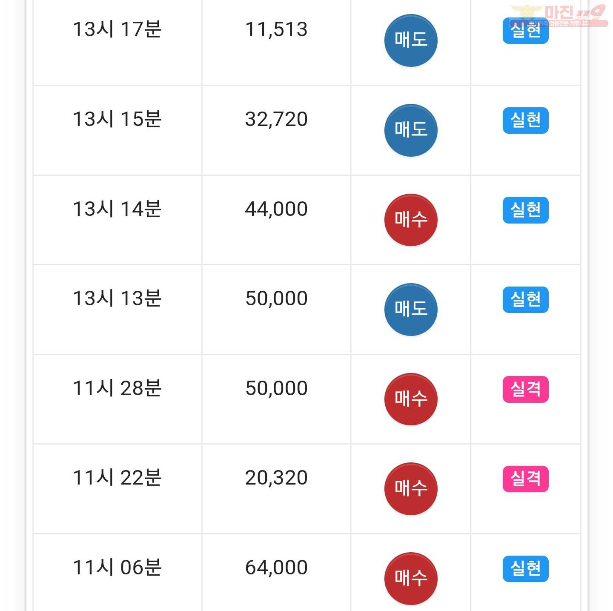Select the 실현 badge in 13시 13분 row

pyautogui.click(x=526, y=300)
